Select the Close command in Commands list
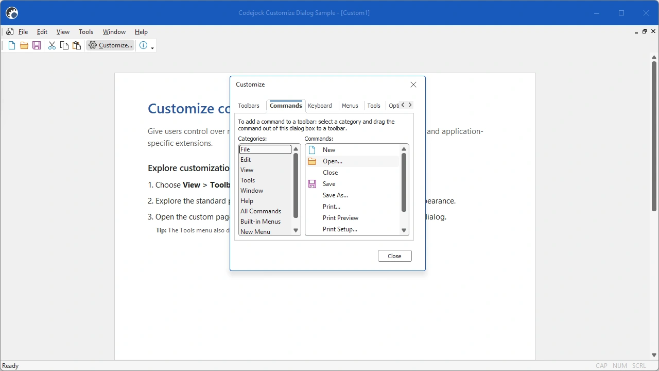659x371 pixels. pyautogui.click(x=353, y=173)
